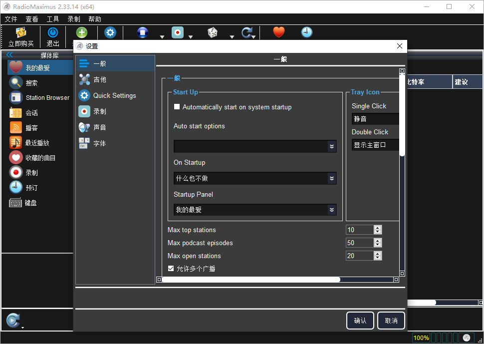The height and width of the screenshot is (344, 484).
Task: Open the 查看 menu
Action: click(32, 19)
